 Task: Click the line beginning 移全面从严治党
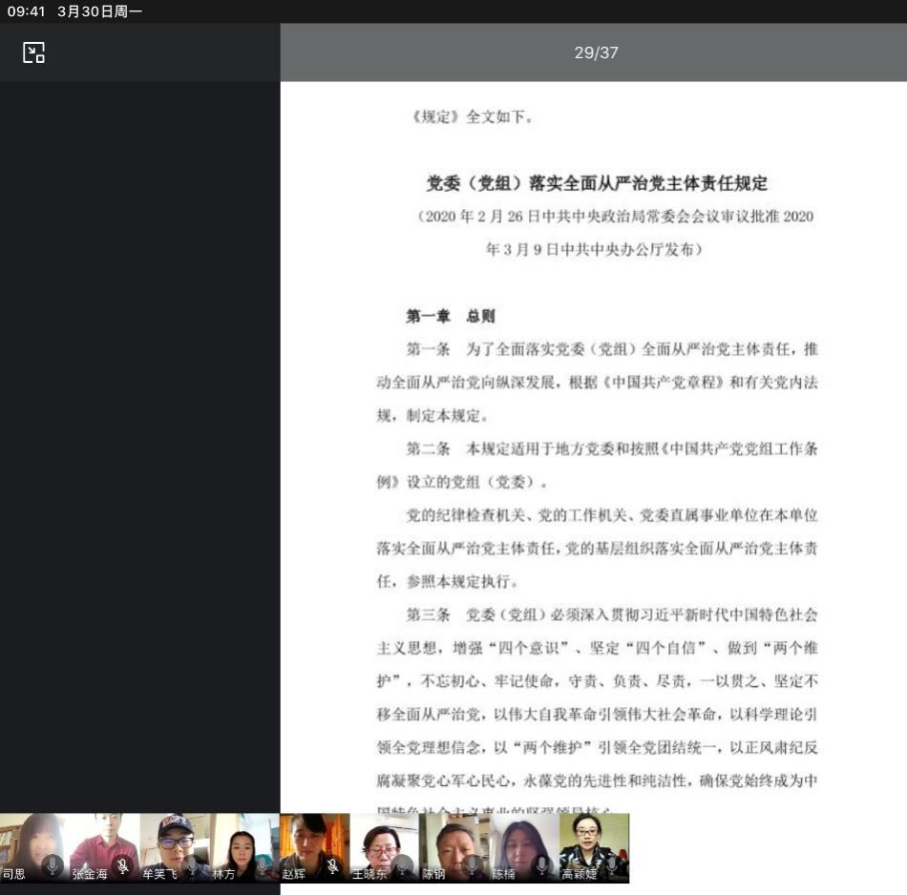coord(597,714)
